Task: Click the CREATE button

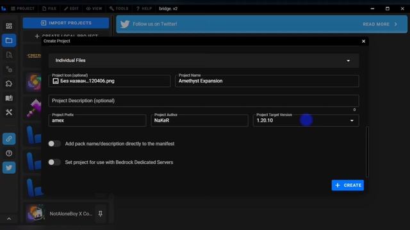Action: click(347, 185)
